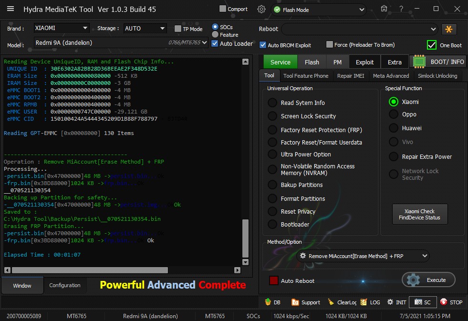Click the log scroll-right arrow

pyautogui.click(x=237, y=270)
